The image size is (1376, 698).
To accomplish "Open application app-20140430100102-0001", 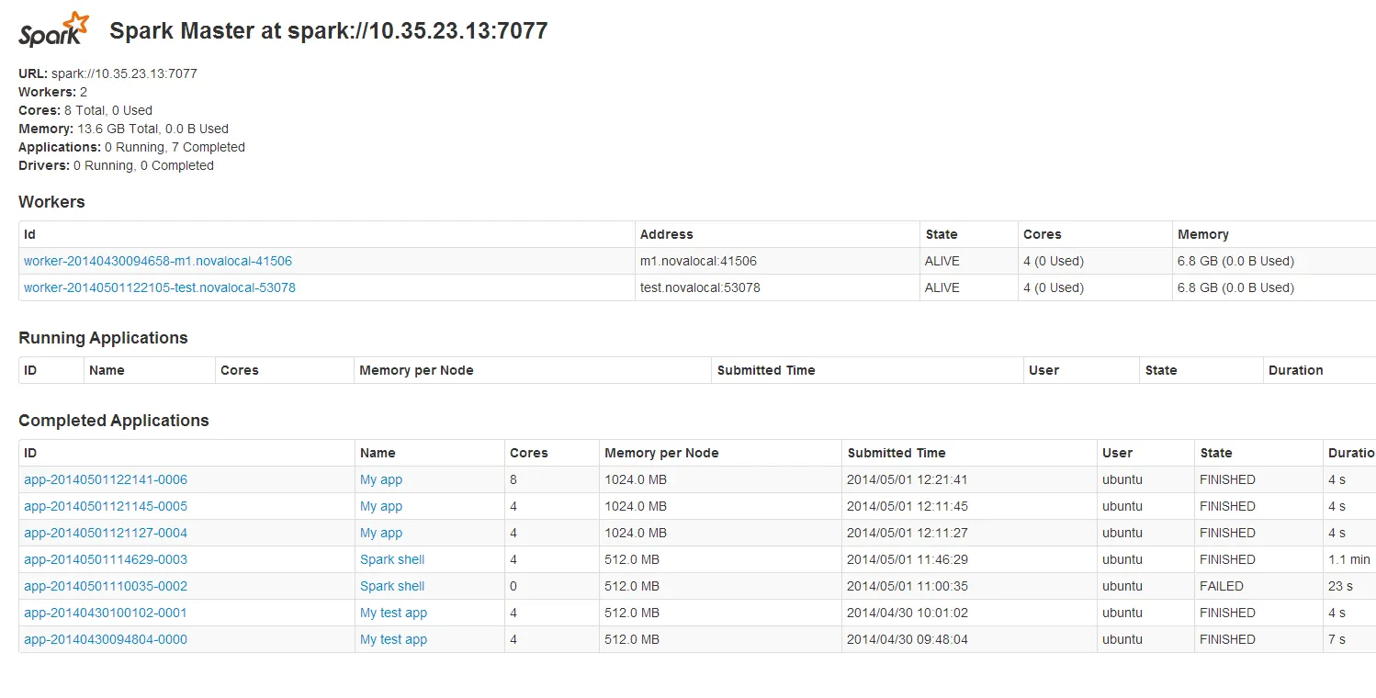I will pyautogui.click(x=106, y=613).
